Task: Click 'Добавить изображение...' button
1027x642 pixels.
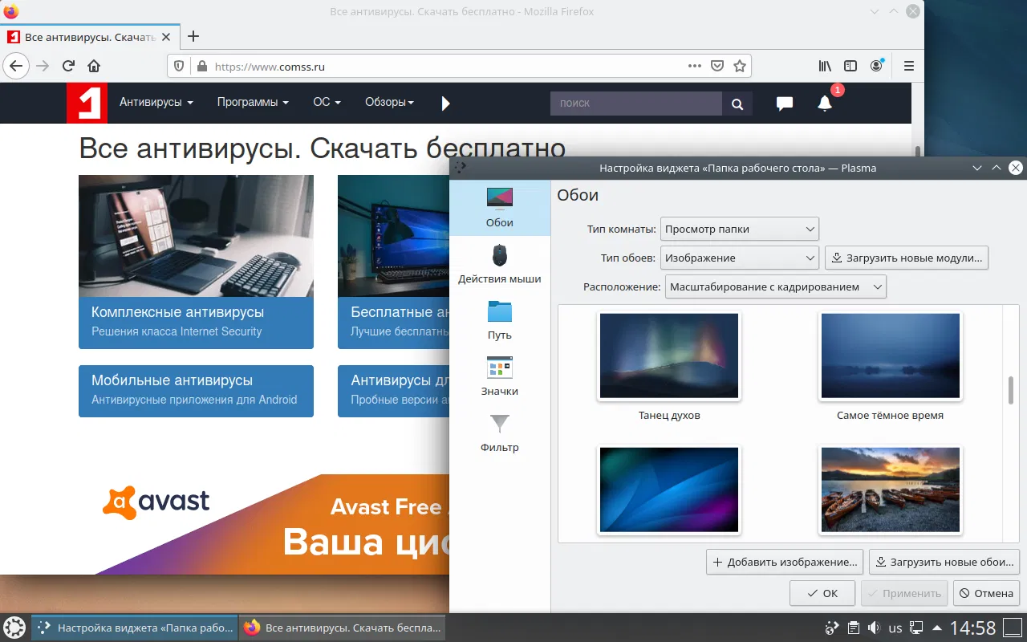Action: [x=785, y=563]
